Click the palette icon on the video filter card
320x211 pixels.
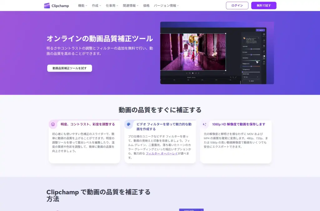tap(128, 124)
